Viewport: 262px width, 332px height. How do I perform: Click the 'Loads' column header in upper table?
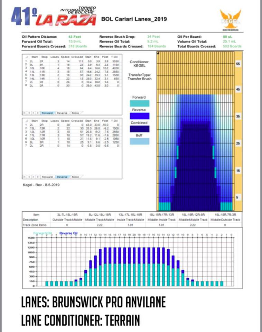tap(55, 57)
